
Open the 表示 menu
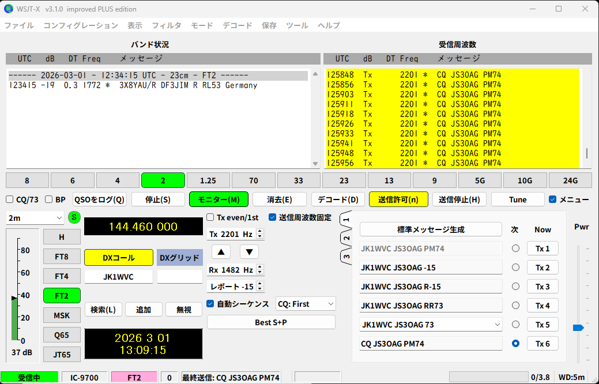click(x=134, y=25)
